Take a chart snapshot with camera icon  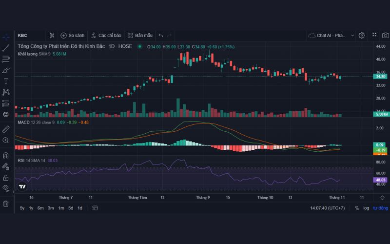[385, 35]
